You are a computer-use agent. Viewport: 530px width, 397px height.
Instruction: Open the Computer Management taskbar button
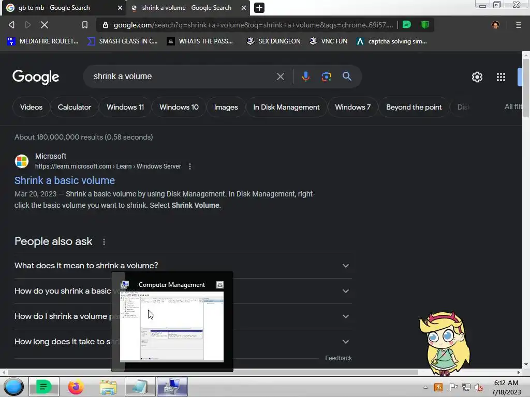tap(172, 387)
